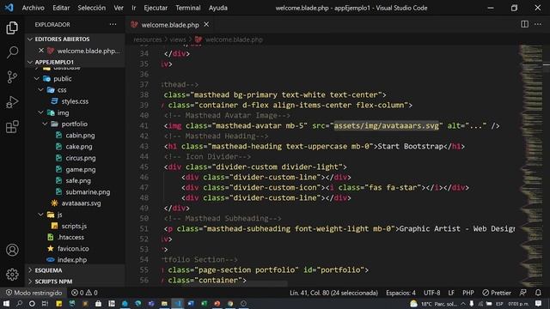Open favicon.ico file
The width and height of the screenshot is (550, 309).
click(x=73, y=248)
